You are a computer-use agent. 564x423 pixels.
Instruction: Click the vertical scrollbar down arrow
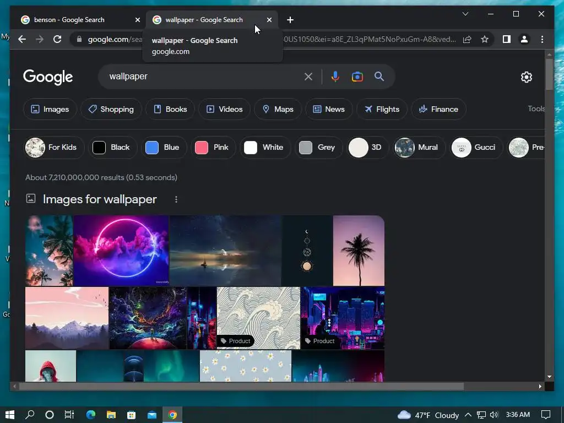549,377
